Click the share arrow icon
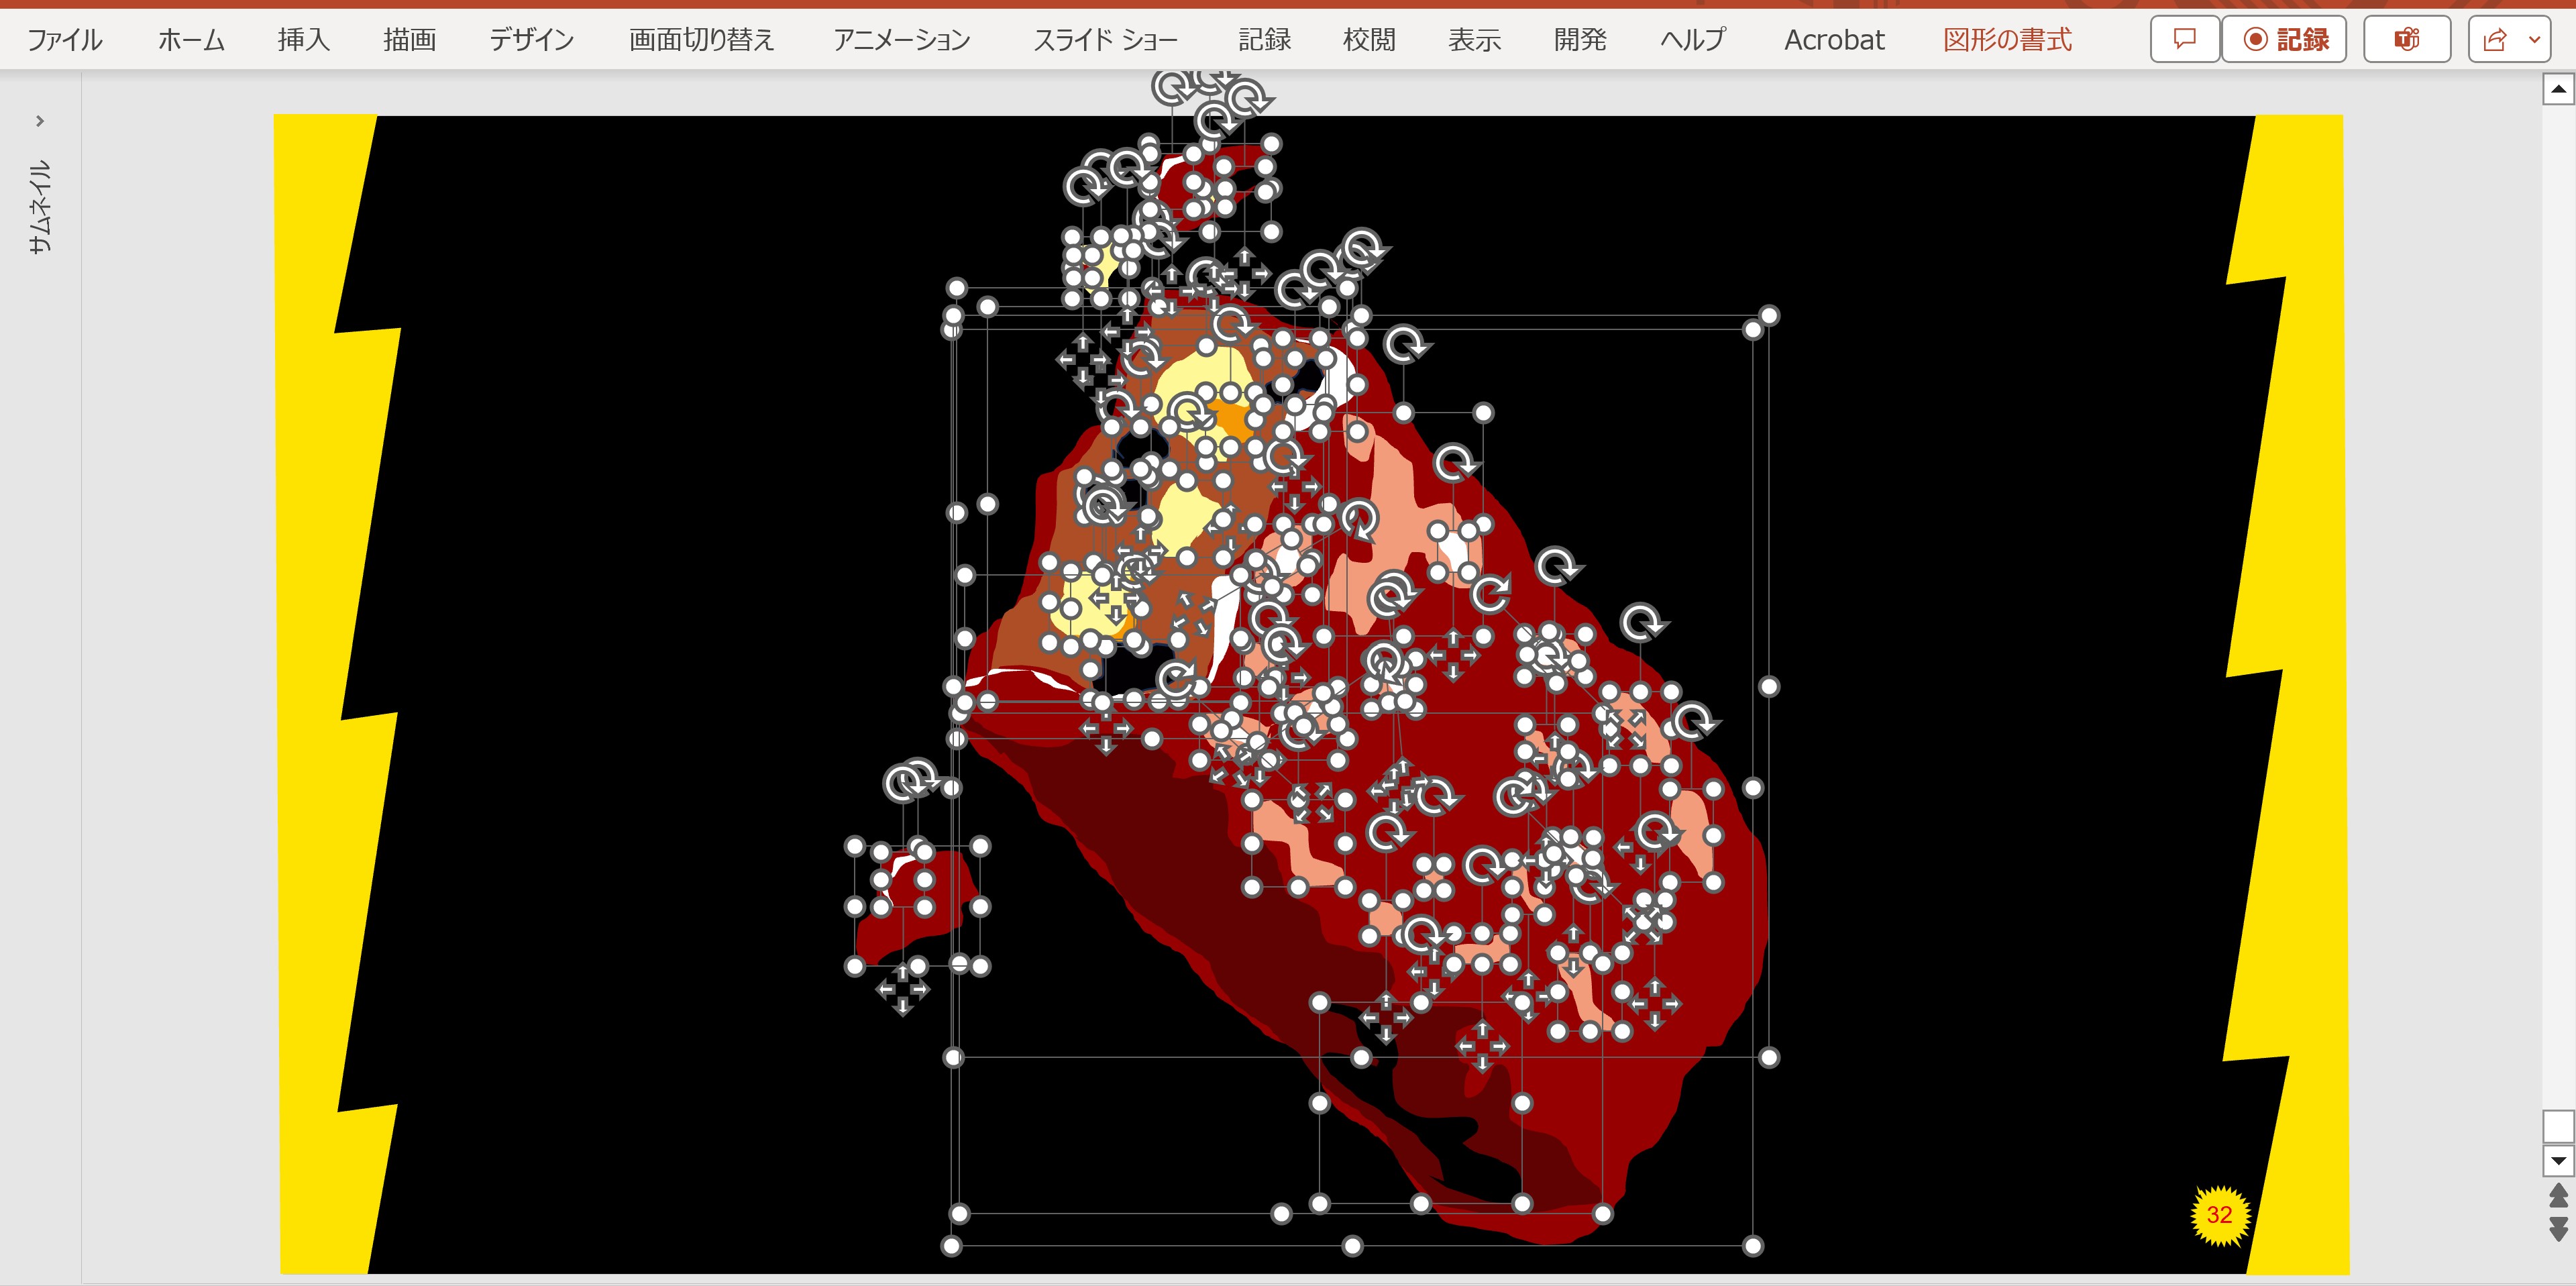 point(2495,40)
